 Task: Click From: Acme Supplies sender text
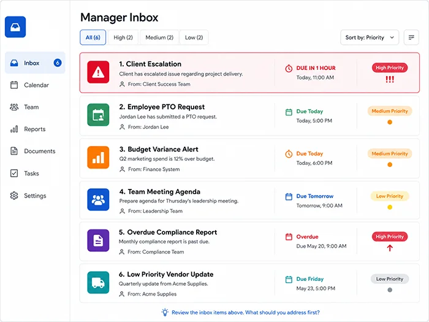click(x=152, y=294)
